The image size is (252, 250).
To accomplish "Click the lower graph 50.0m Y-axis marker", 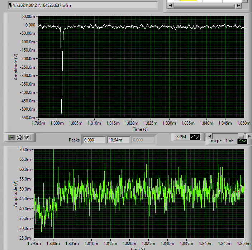I will (x=25, y=189).
